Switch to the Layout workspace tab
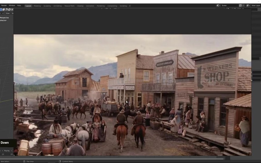Viewport: 261px width, 163px height. pyautogui.click(x=28, y=6)
